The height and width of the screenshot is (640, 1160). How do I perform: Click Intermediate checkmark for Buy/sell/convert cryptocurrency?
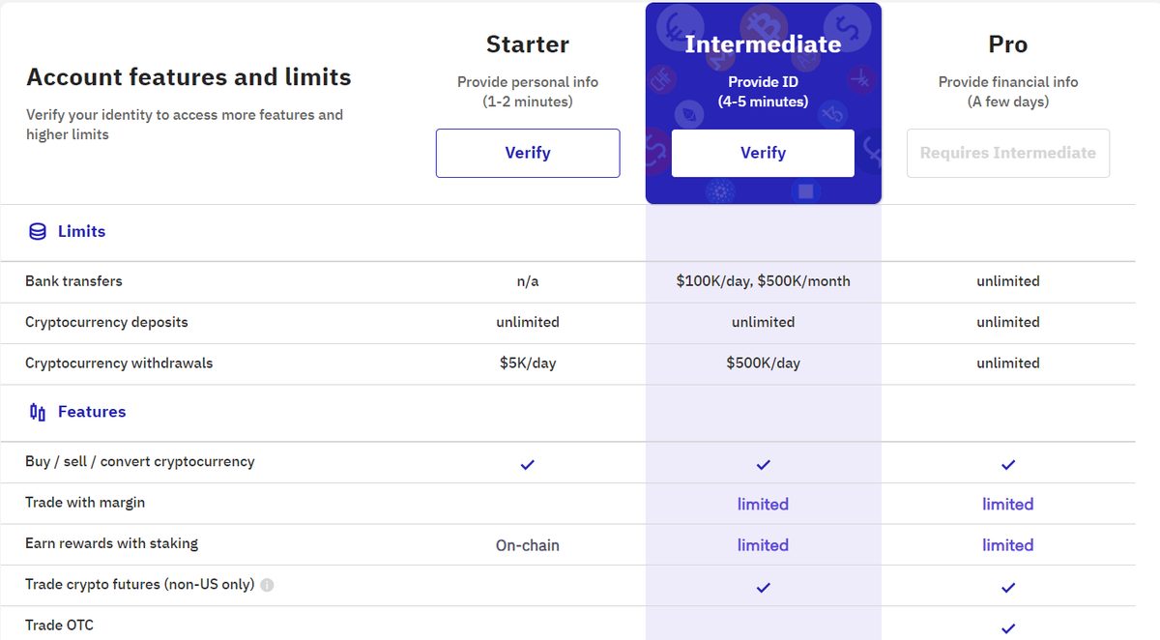pos(763,464)
